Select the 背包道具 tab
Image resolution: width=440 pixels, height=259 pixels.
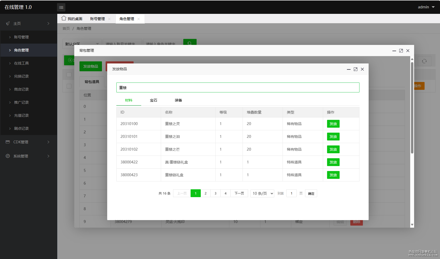92,82
